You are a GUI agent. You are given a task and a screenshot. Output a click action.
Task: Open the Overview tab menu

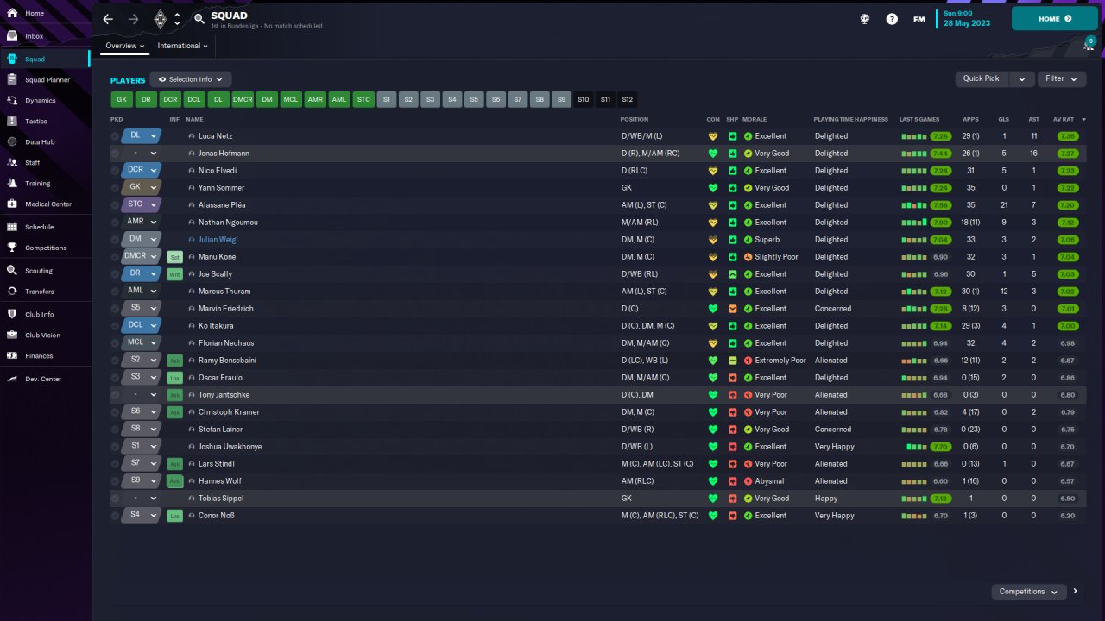[x=124, y=46]
